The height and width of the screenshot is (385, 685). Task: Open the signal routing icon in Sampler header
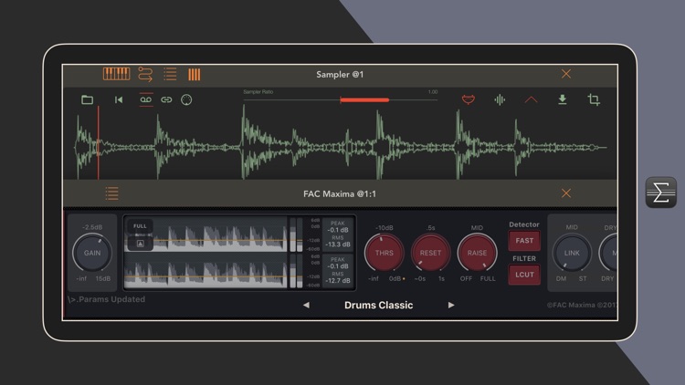(145, 74)
